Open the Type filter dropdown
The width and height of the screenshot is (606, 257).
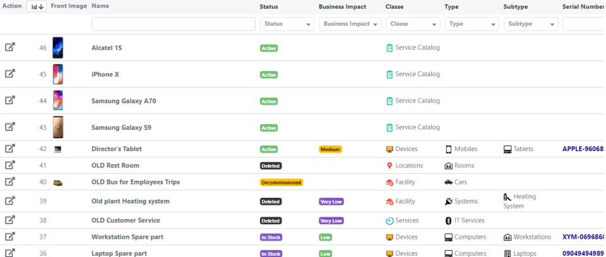pos(472,24)
